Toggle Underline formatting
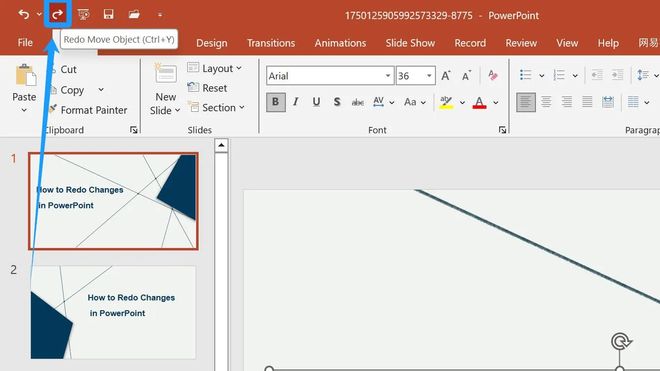Viewport: 660px width, 371px height. [316, 102]
